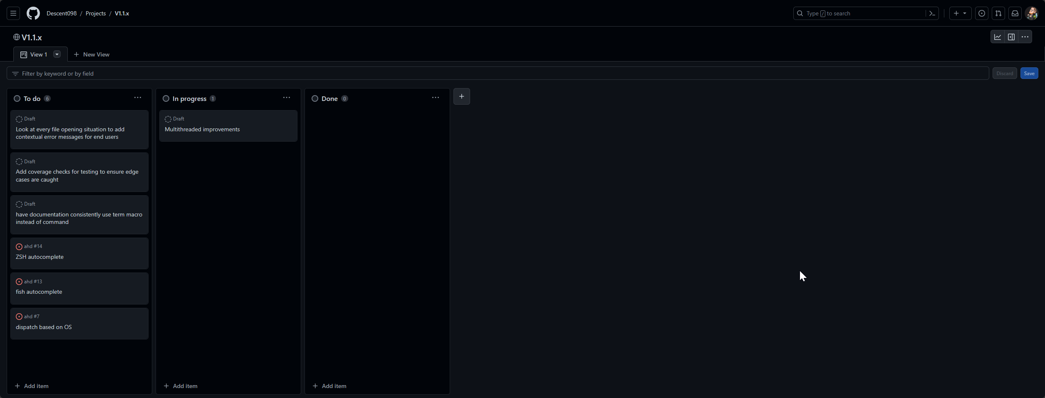The height and width of the screenshot is (398, 1045).
Task: Click the Discard changes button
Action: point(1005,74)
